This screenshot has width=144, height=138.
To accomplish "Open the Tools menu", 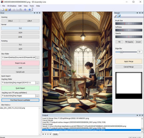I will (x=32, y=6).
